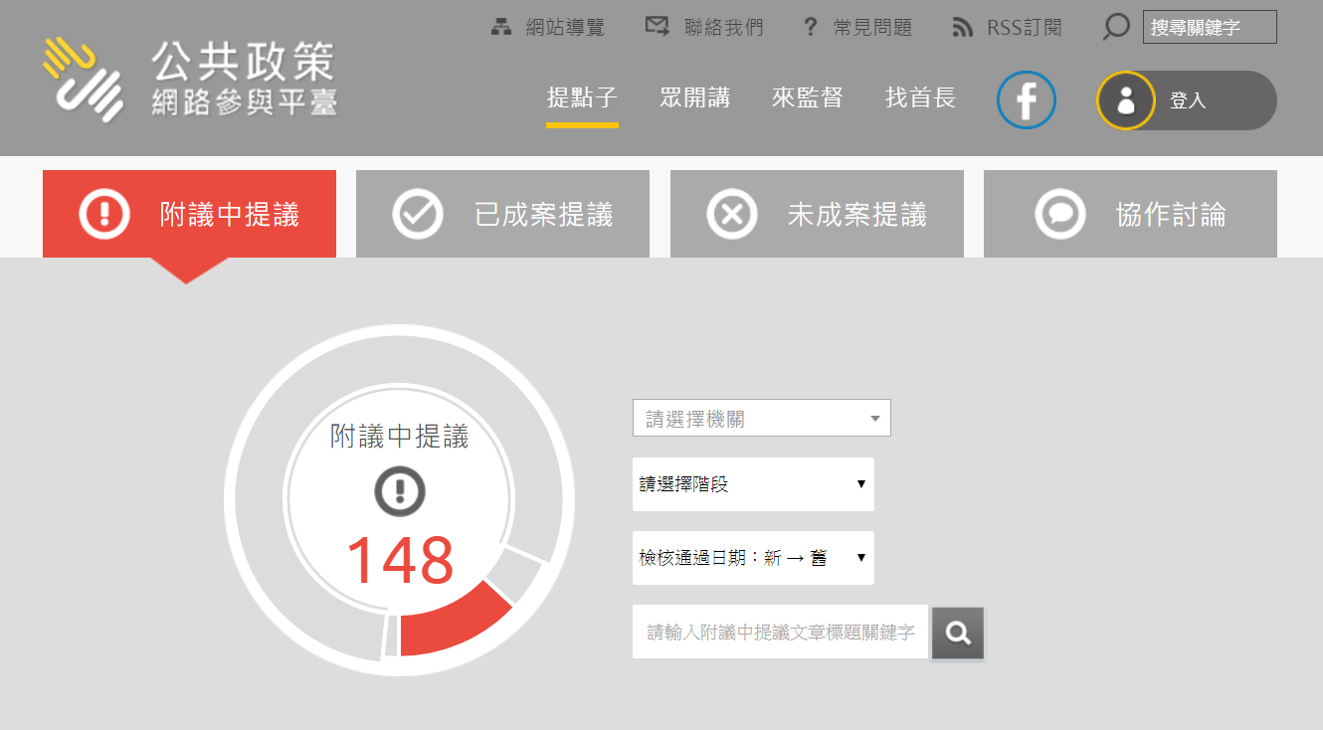Select the 來監督 menu item
This screenshot has height=730, width=1323.
pos(808,97)
